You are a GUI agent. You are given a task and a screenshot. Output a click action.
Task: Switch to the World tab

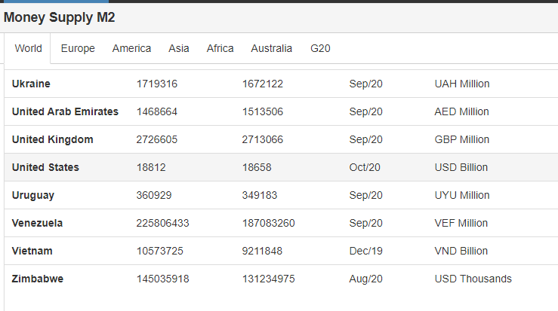[28, 48]
